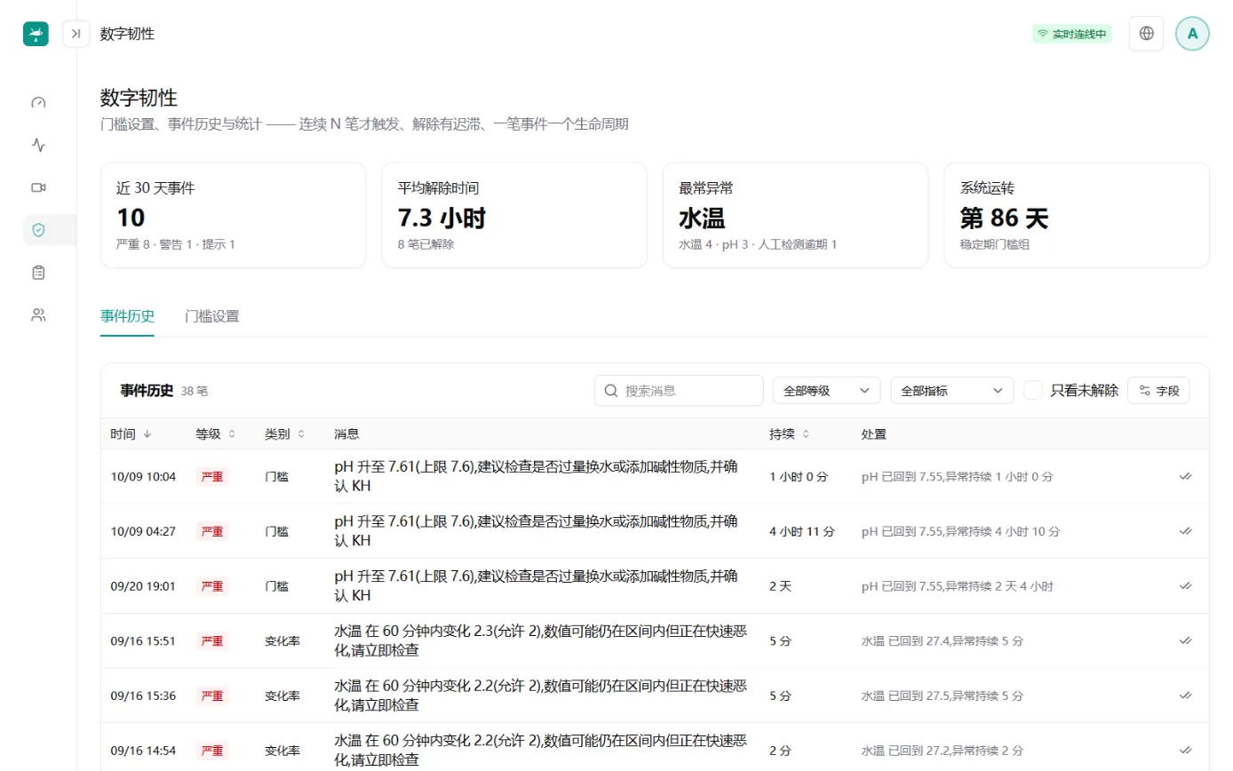The height and width of the screenshot is (771, 1233).
Task: Click message 水温 在 60 分钟内变化 2.3
Action: coord(540,640)
